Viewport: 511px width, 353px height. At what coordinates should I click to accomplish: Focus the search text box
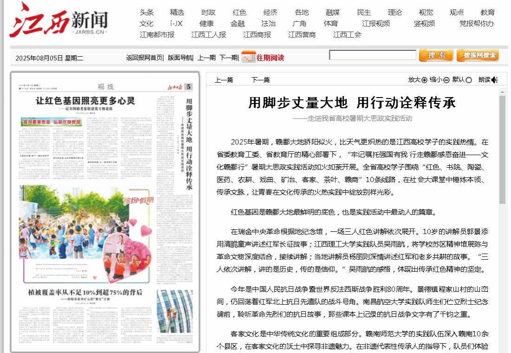click(373, 55)
